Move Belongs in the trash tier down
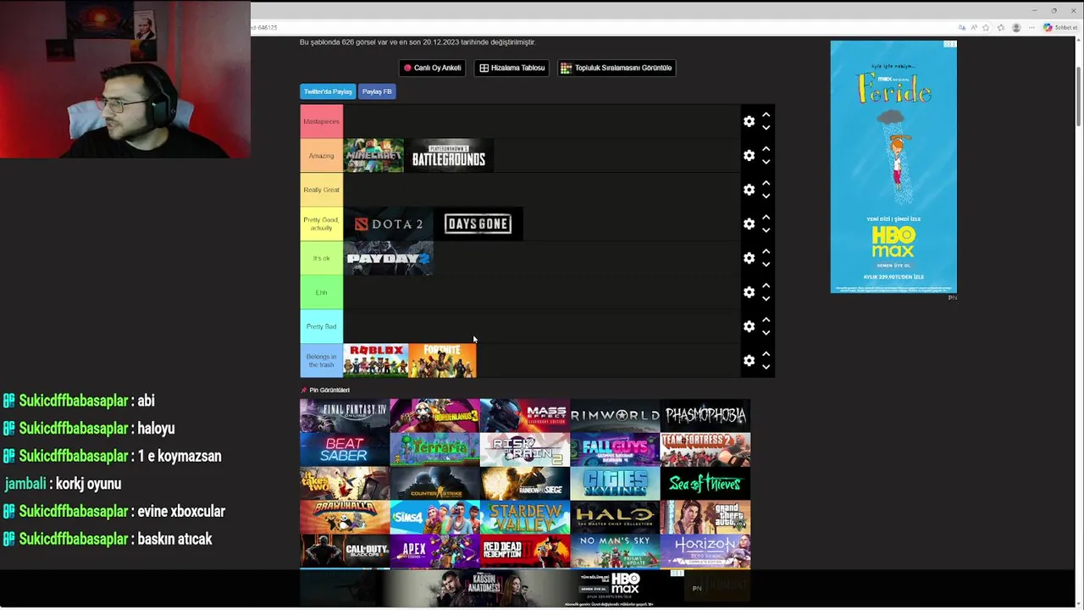Image resolution: width=1084 pixels, height=610 pixels. click(x=766, y=367)
